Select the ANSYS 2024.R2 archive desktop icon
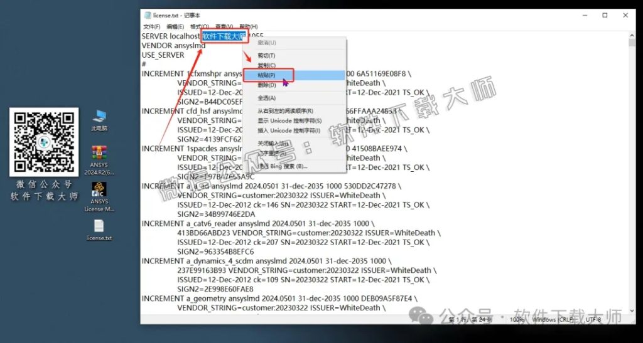The image size is (643, 343). click(x=99, y=160)
